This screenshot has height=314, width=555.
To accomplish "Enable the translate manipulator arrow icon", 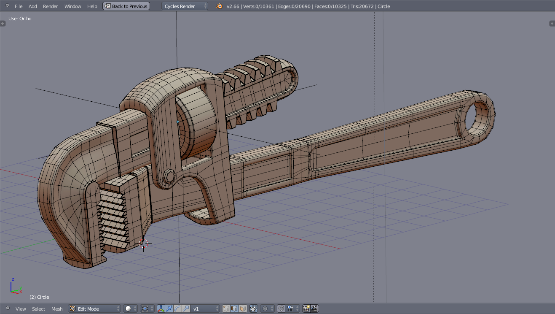I will tap(169, 309).
